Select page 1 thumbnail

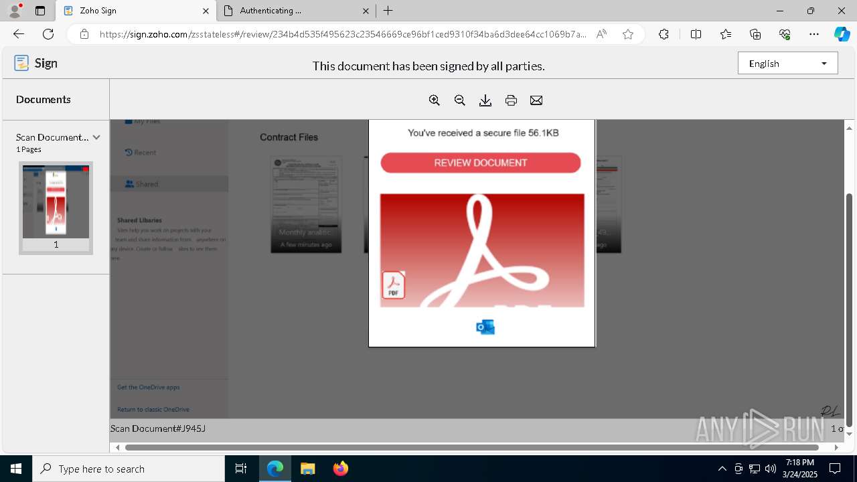(56, 208)
